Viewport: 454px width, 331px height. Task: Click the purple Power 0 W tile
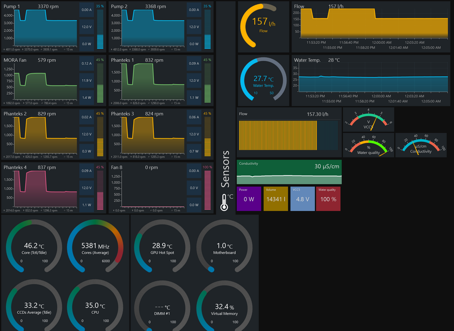[x=249, y=199]
